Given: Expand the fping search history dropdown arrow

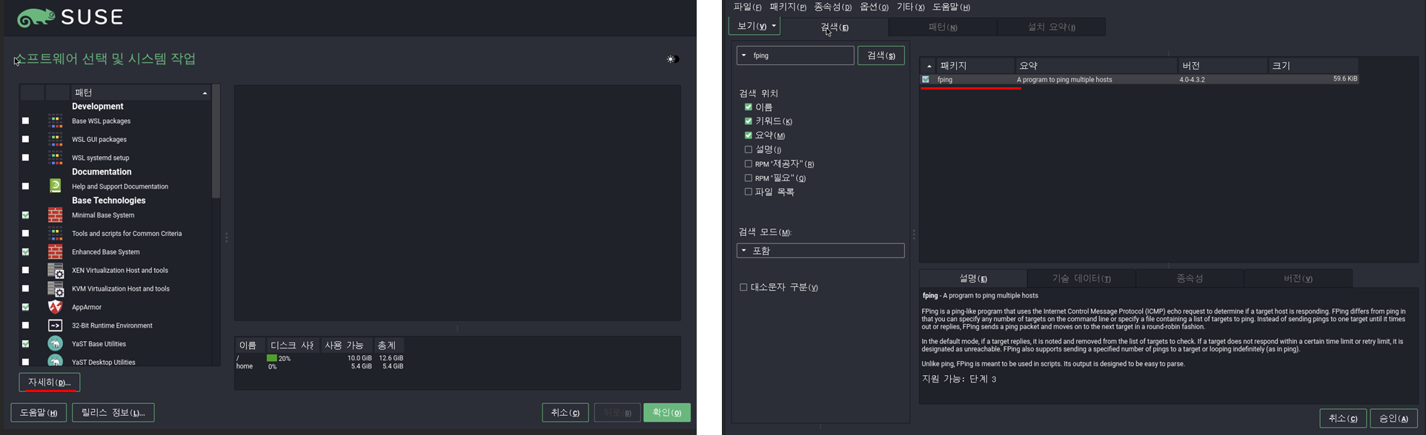Looking at the screenshot, I should coord(743,55).
